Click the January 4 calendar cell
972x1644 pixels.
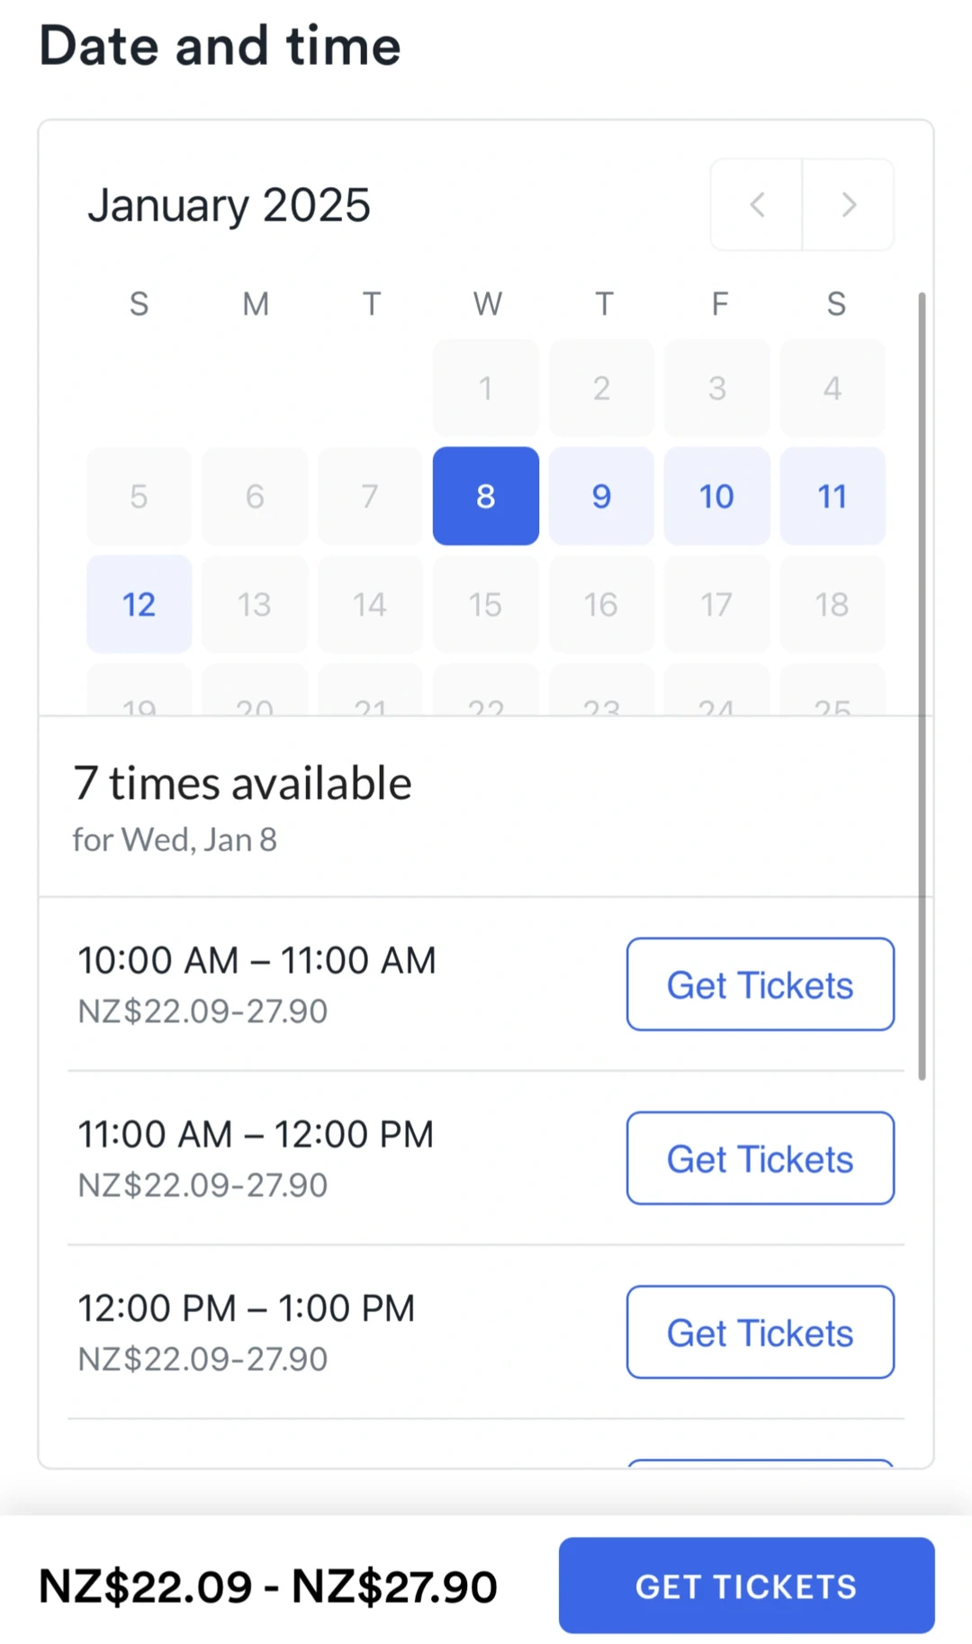832,388
